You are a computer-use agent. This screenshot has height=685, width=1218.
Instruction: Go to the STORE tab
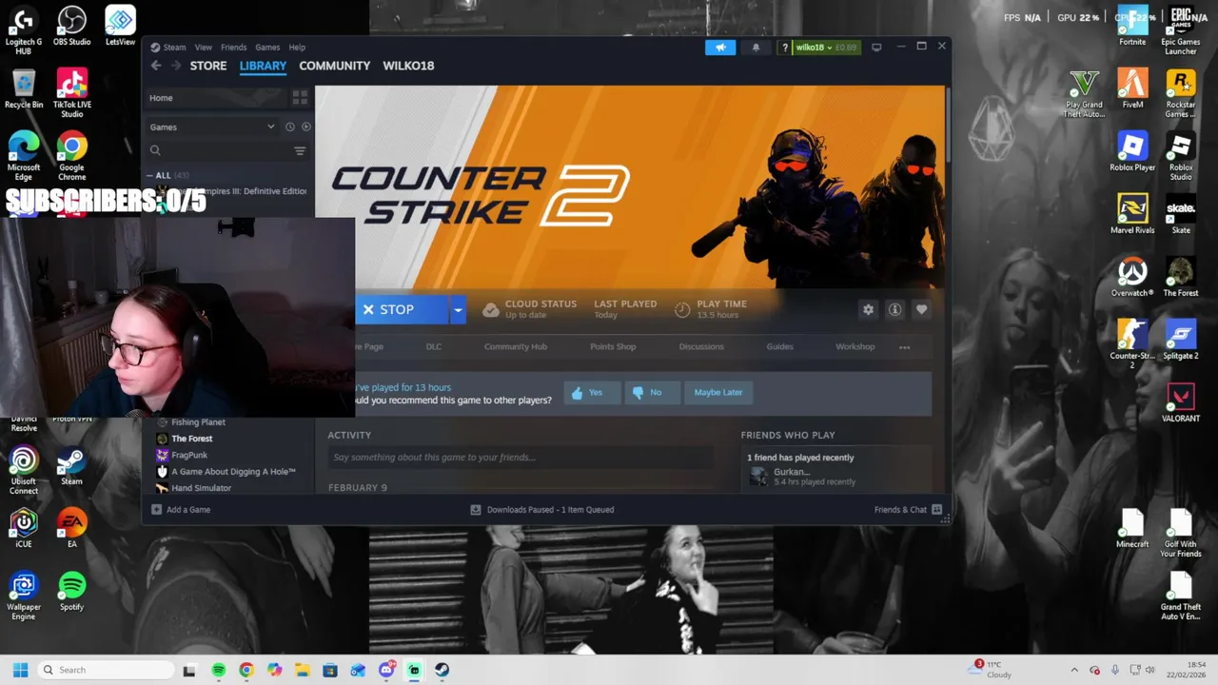[208, 66]
